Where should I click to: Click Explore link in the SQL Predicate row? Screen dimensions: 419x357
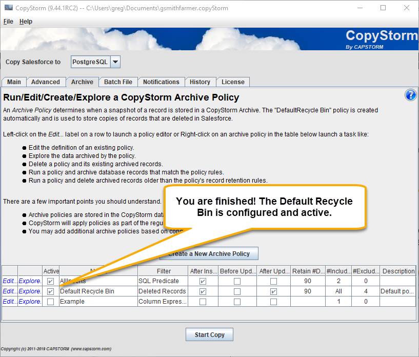pos(30,281)
